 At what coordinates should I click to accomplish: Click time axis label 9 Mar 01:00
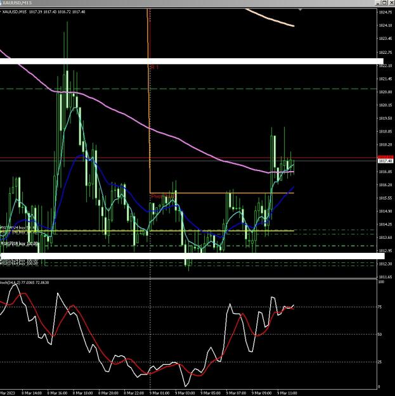(x=159, y=393)
